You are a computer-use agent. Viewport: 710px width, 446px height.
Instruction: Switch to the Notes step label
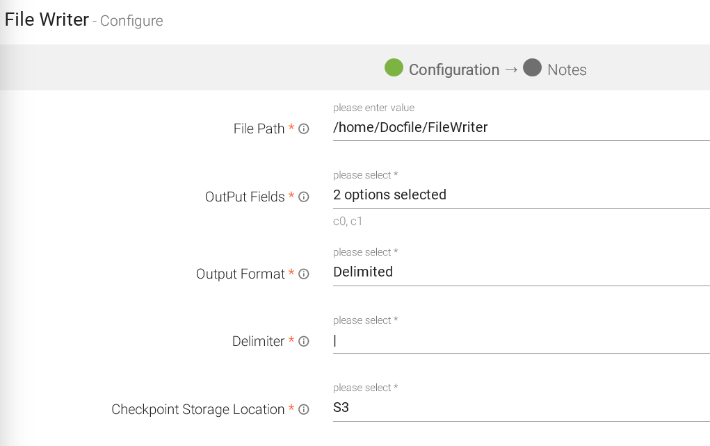[567, 70]
